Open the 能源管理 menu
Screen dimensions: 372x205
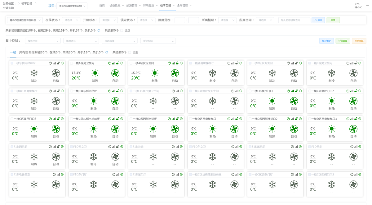point(133,6)
